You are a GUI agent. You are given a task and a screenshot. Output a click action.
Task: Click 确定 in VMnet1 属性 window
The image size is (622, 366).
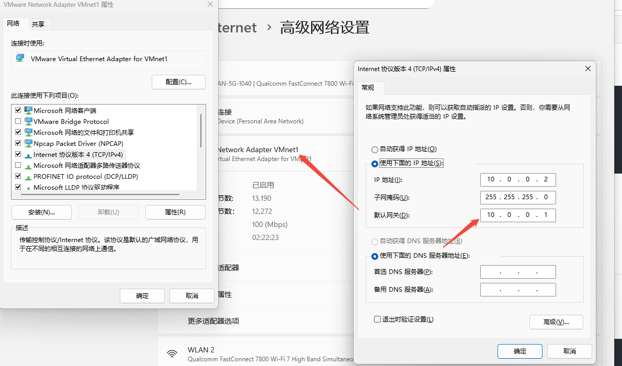pos(142,296)
